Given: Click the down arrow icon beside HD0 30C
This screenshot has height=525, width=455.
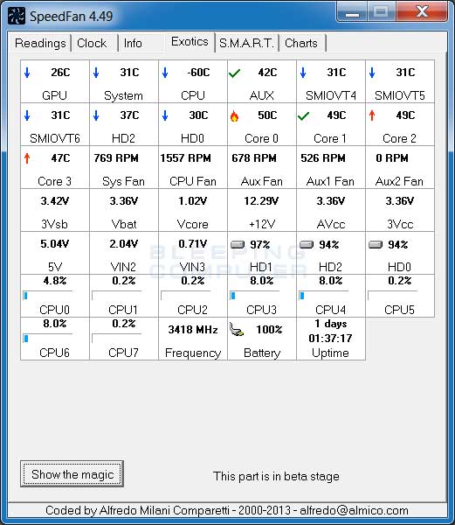Looking at the screenshot, I should [x=165, y=115].
